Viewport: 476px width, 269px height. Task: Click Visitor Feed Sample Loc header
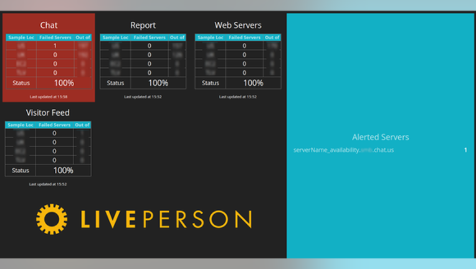(x=21, y=125)
